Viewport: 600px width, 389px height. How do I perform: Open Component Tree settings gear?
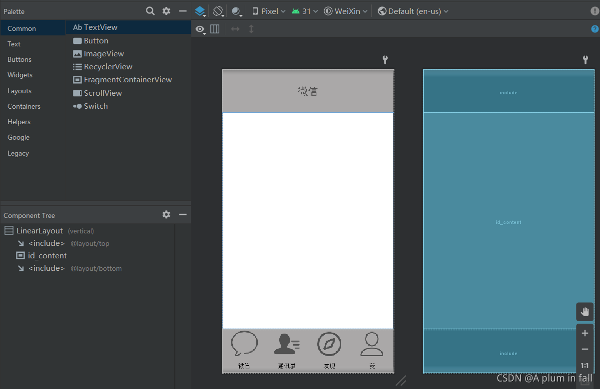pos(166,214)
